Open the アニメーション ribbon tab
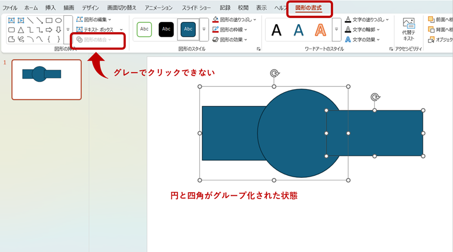The width and height of the screenshot is (453, 252). (x=158, y=8)
